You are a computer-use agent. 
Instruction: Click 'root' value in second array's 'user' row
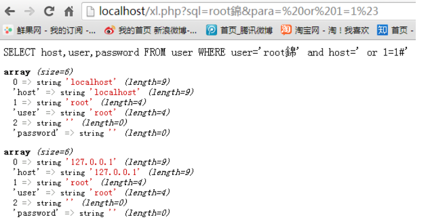(x=103, y=193)
